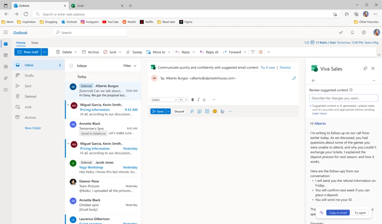This screenshot has width=382, height=224.
Task: Open the Filter dropdown on the inbox
Action: 129,65
